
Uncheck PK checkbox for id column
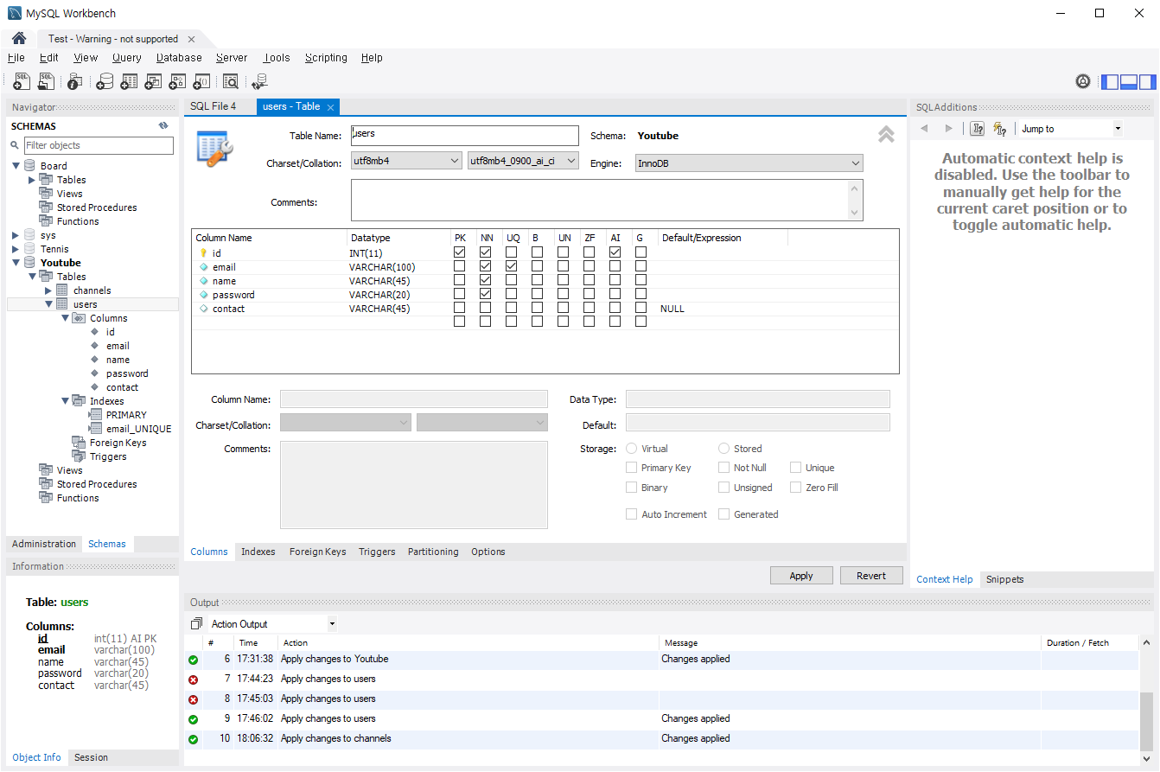459,252
